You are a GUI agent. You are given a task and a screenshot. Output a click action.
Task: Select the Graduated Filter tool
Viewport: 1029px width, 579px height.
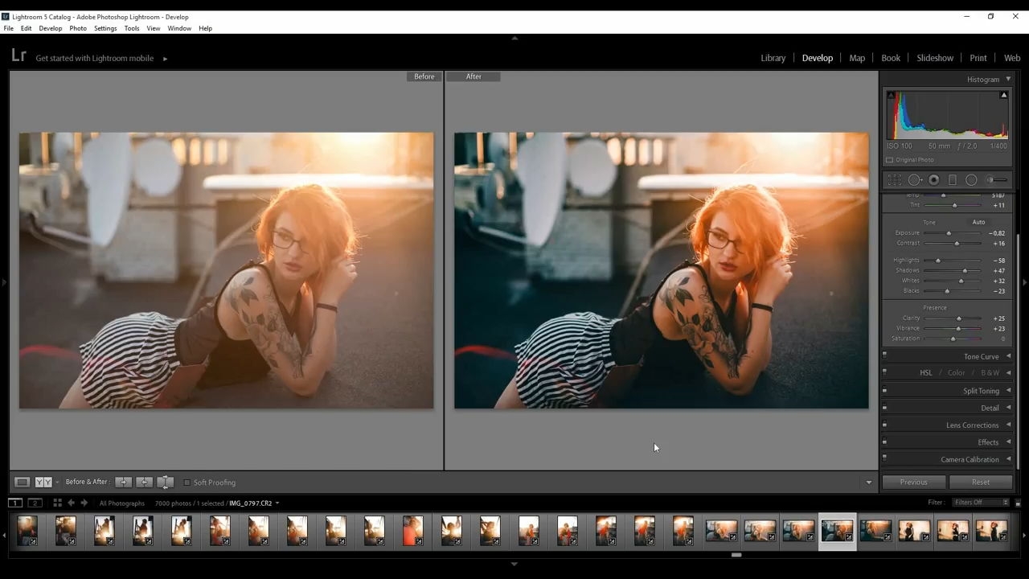click(x=953, y=180)
